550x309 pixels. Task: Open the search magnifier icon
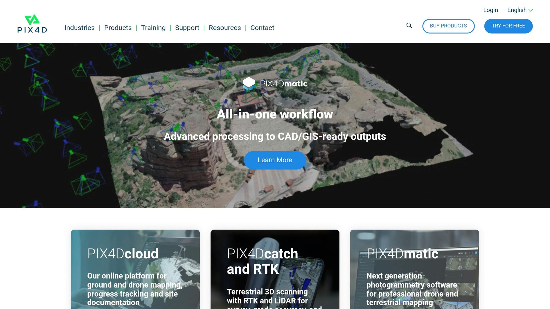point(409,26)
